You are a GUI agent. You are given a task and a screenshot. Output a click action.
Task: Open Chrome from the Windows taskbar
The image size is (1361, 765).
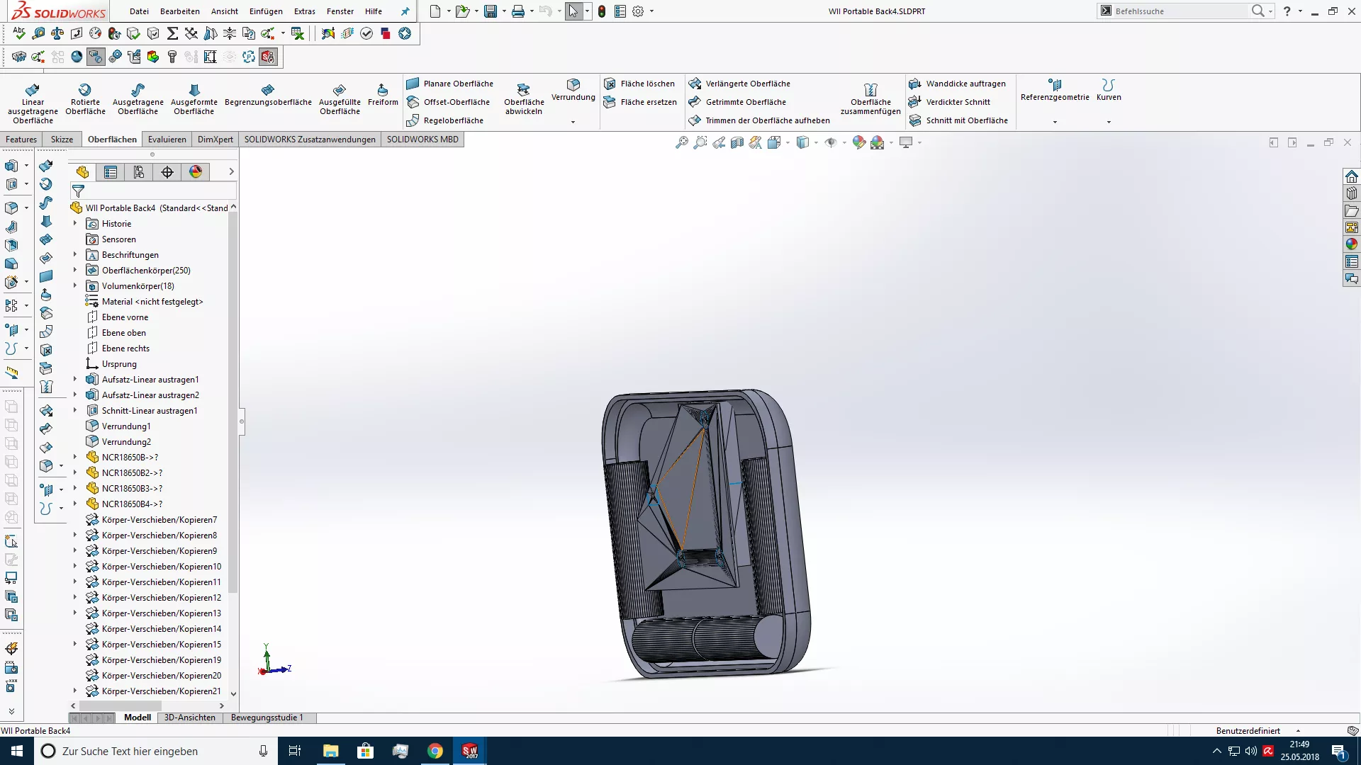coord(435,751)
